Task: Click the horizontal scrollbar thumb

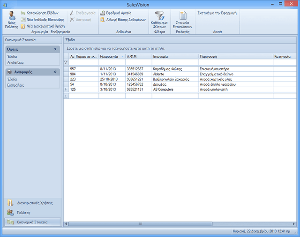Action: 140,224
